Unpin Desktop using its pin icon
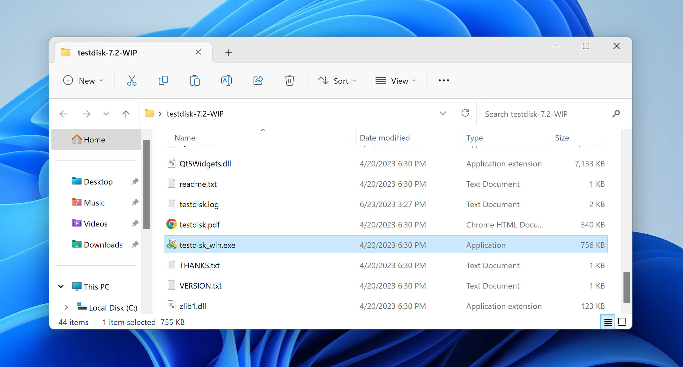 point(135,181)
